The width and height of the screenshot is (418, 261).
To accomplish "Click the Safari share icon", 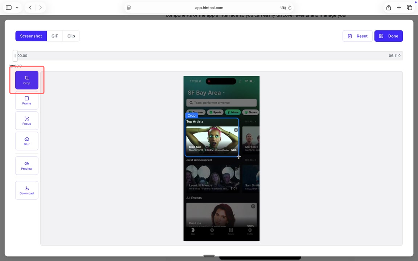I will [389, 8].
